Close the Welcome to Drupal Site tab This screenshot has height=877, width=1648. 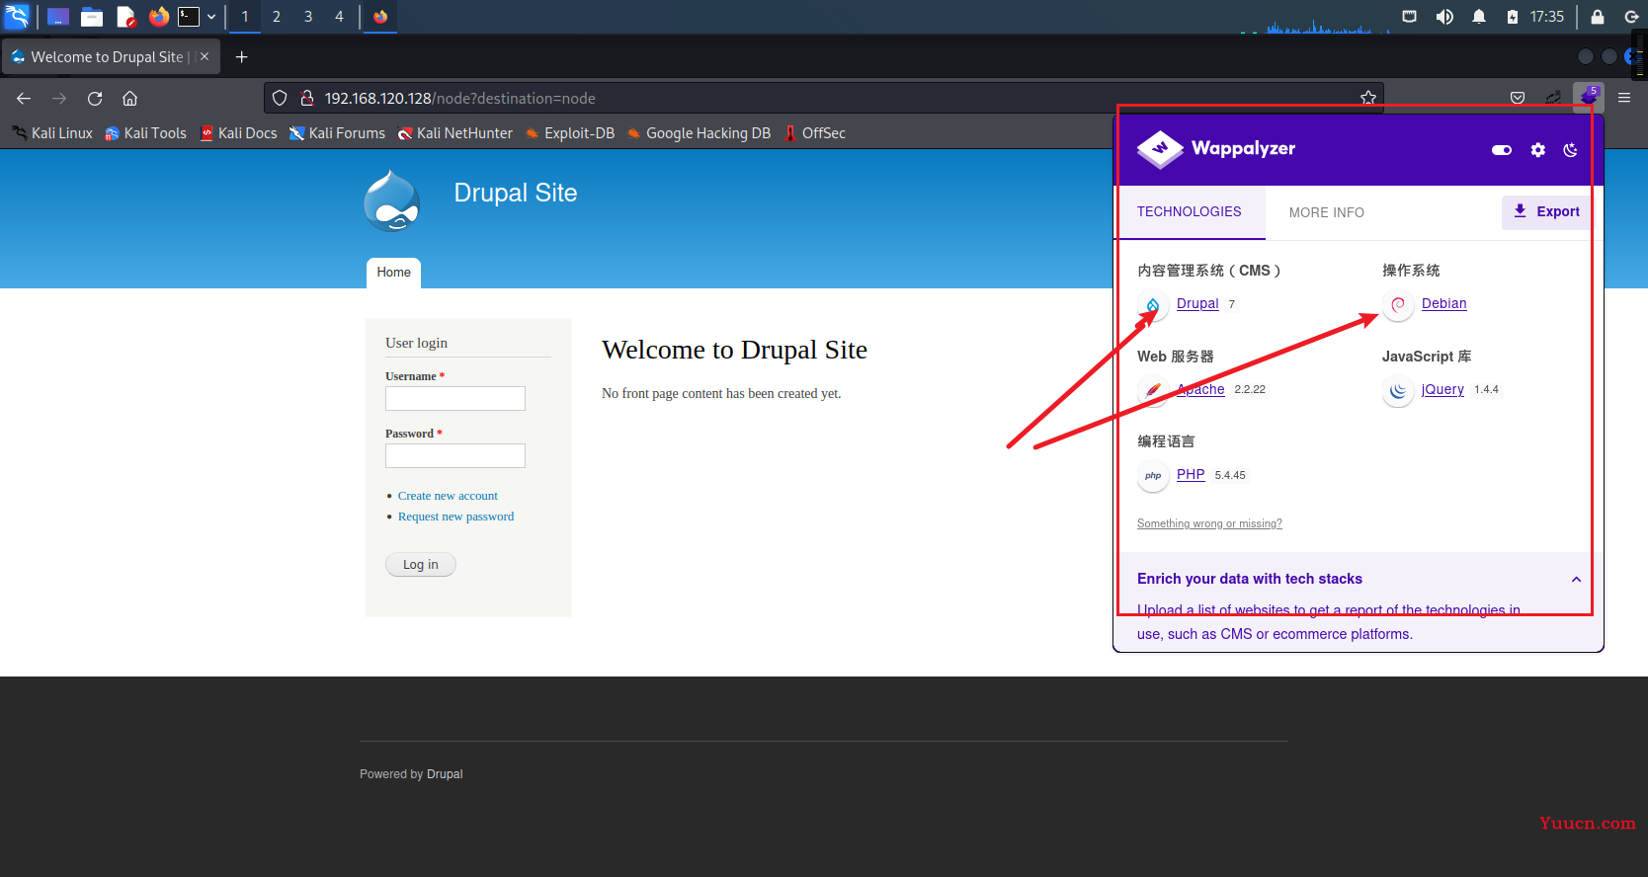(x=205, y=56)
